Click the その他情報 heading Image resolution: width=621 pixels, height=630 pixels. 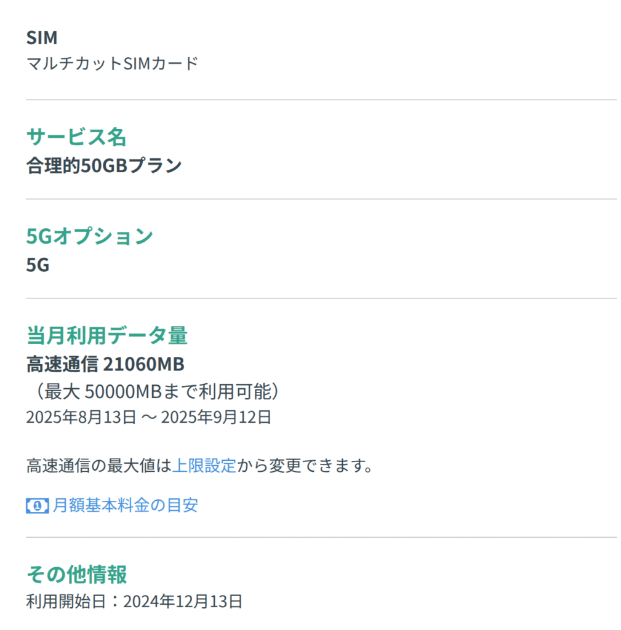[77, 574]
